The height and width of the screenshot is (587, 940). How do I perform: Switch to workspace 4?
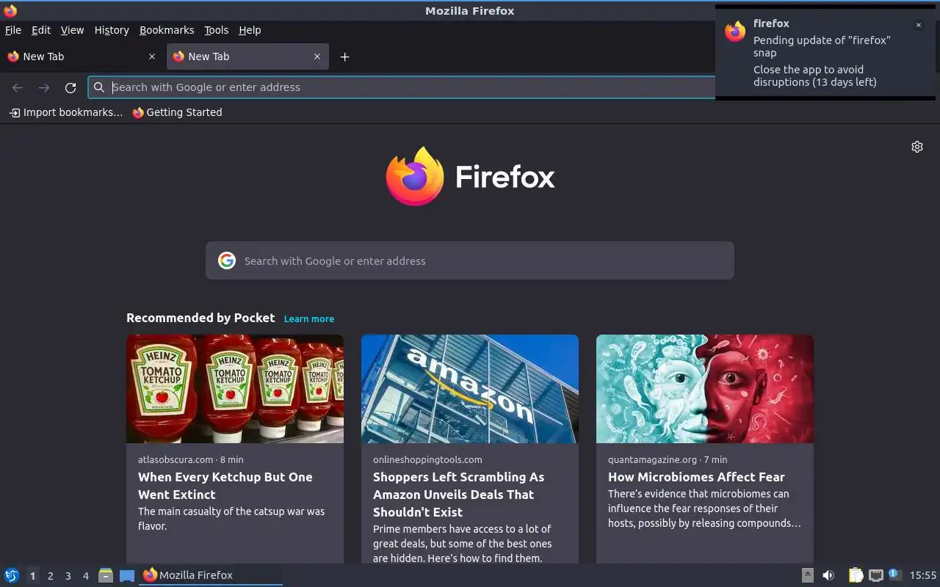click(86, 576)
